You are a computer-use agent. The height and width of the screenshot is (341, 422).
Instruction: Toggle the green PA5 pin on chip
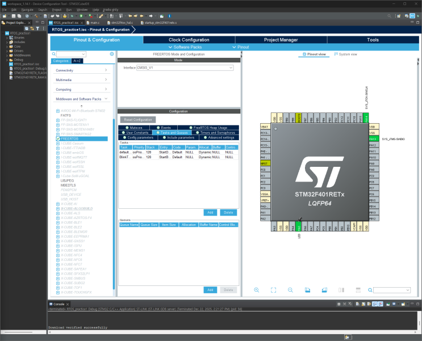pos(299,226)
